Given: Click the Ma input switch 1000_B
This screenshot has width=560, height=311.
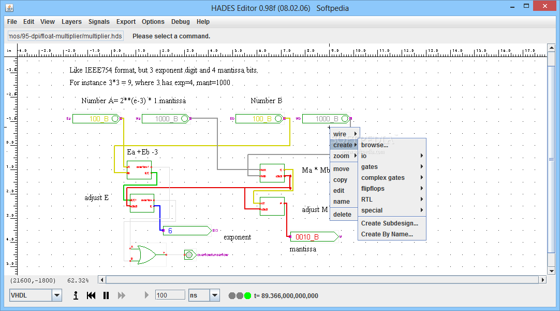Looking at the screenshot, I should [x=166, y=119].
